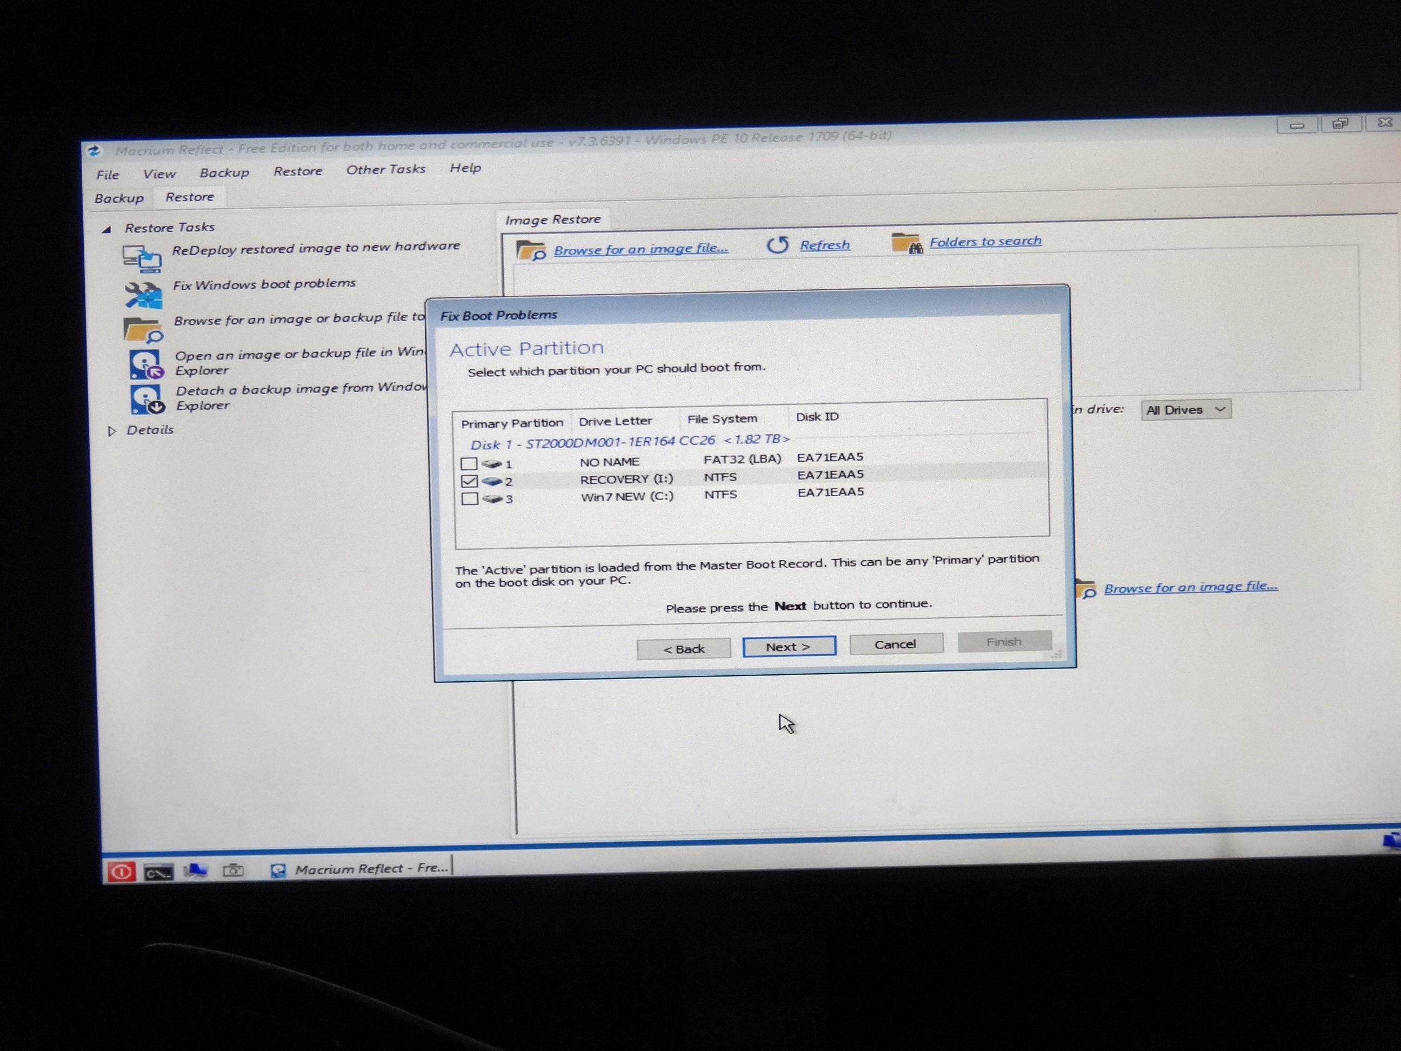Image resolution: width=1401 pixels, height=1051 pixels.
Task: Click the Refresh circular arrow icon
Action: [778, 245]
